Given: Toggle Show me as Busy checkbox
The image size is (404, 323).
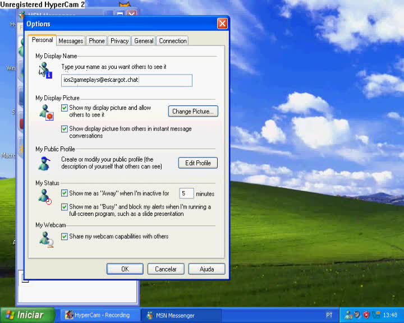Looking at the screenshot, I should (x=65, y=207).
